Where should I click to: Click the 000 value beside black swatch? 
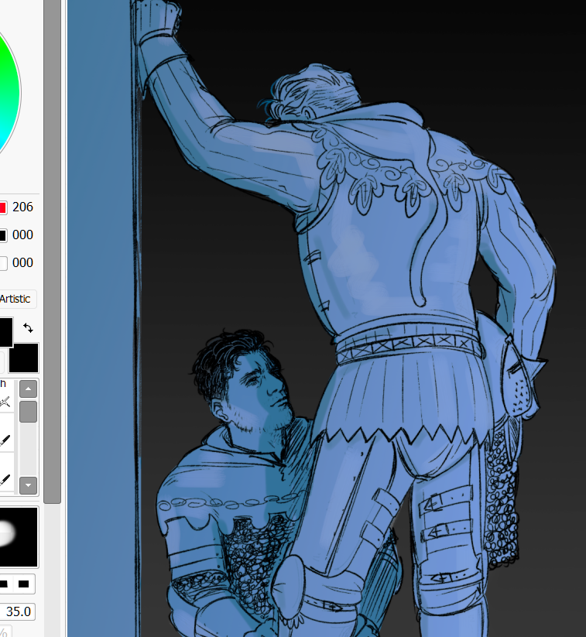click(x=22, y=235)
